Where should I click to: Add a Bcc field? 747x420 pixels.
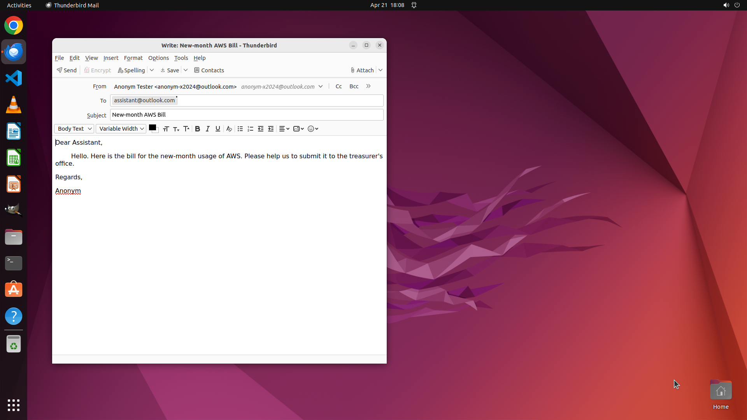coord(354,86)
